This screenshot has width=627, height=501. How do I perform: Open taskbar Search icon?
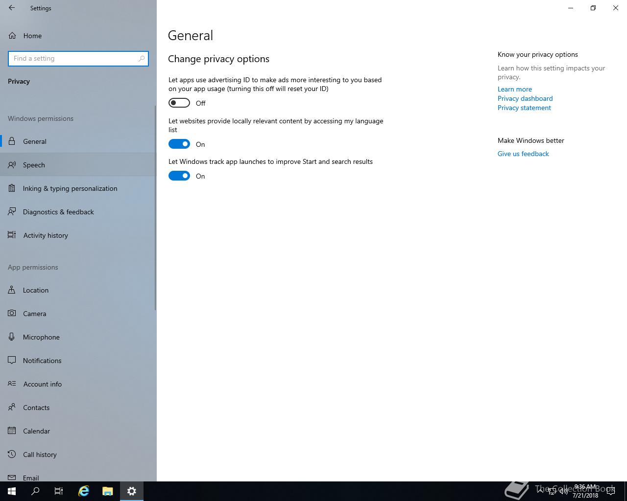pyautogui.click(x=35, y=491)
